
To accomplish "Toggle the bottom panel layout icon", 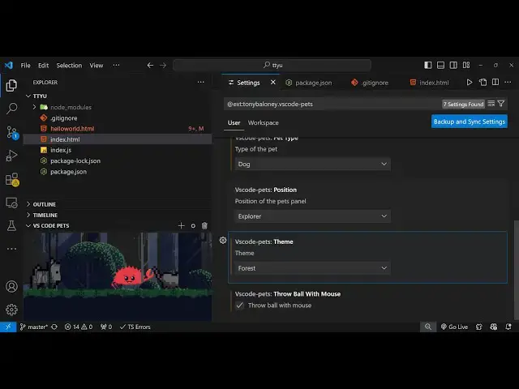I will 440,65.
